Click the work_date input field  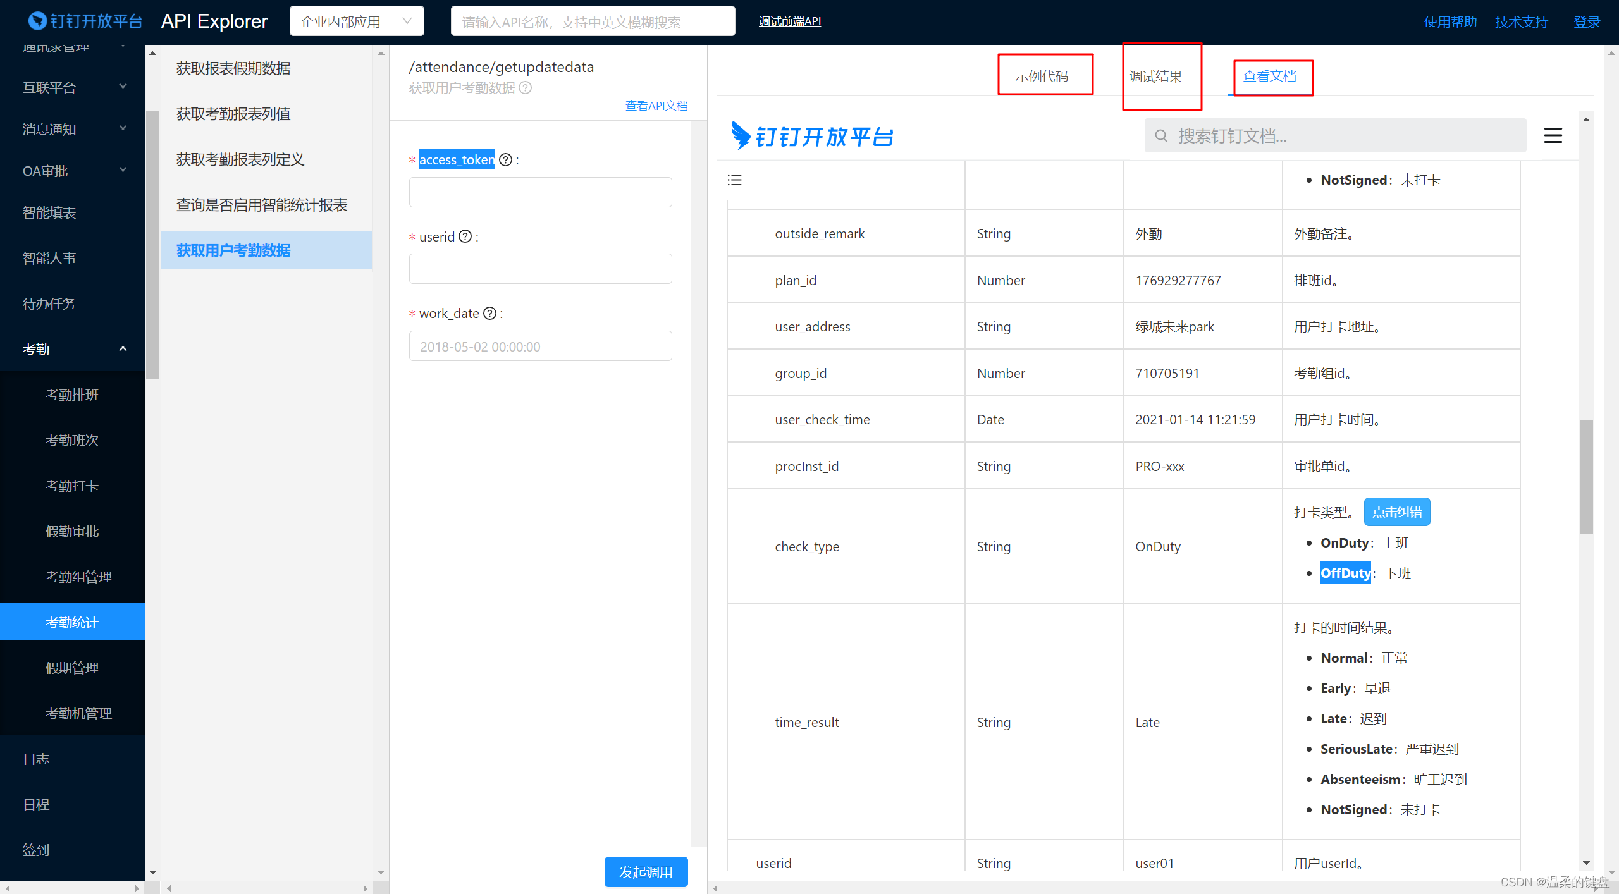pos(540,346)
